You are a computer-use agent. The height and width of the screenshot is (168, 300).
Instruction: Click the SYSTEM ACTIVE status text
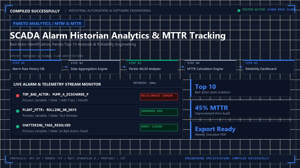254,10
